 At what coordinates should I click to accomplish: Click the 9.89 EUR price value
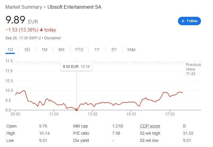coord(22,20)
